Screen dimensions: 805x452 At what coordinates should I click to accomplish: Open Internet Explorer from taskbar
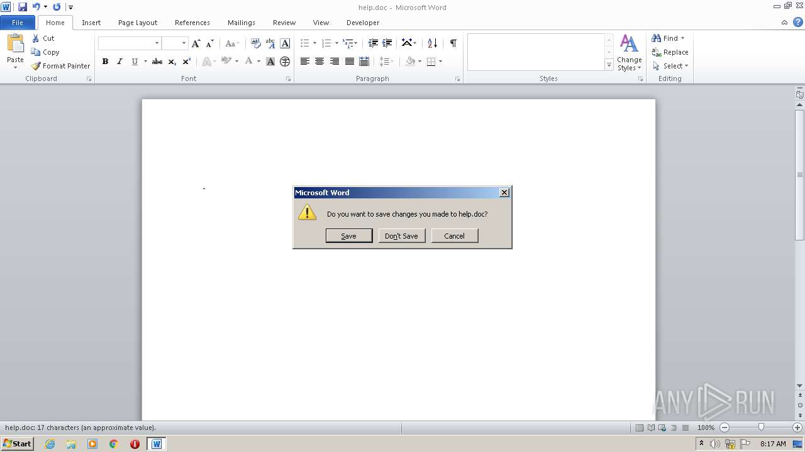click(x=50, y=444)
